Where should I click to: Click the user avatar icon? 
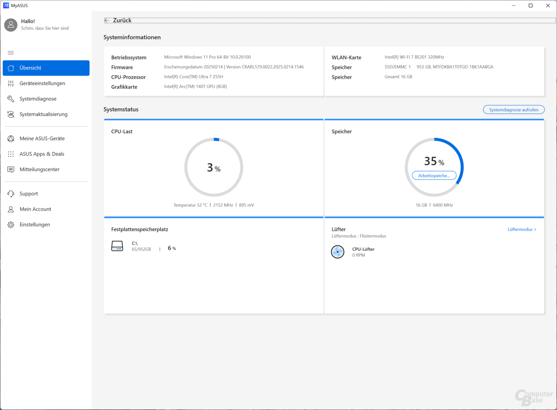click(11, 25)
